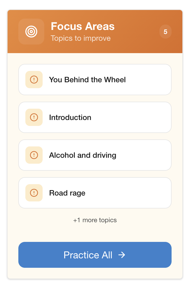Click the target icon in the header
The height and width of the screenshot is (288, 191).
(31, 32)
